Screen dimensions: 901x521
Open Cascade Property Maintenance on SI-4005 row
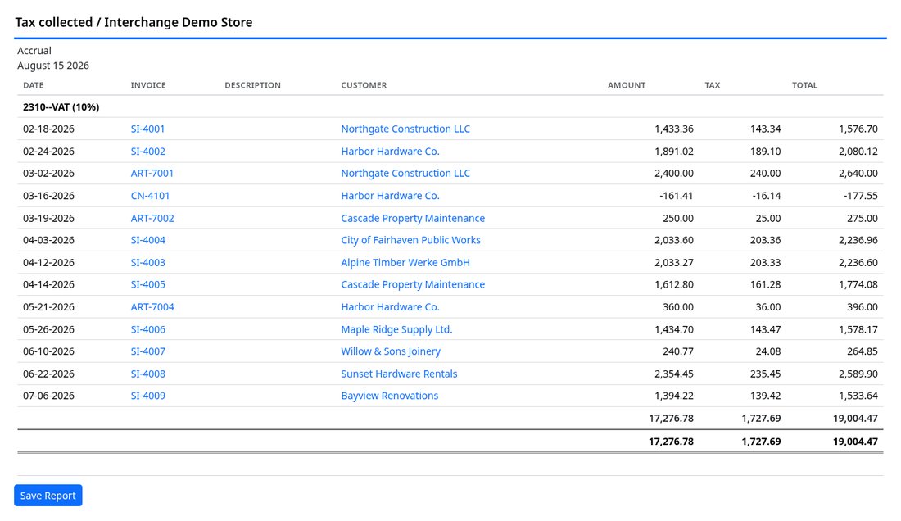click(413, 283)
